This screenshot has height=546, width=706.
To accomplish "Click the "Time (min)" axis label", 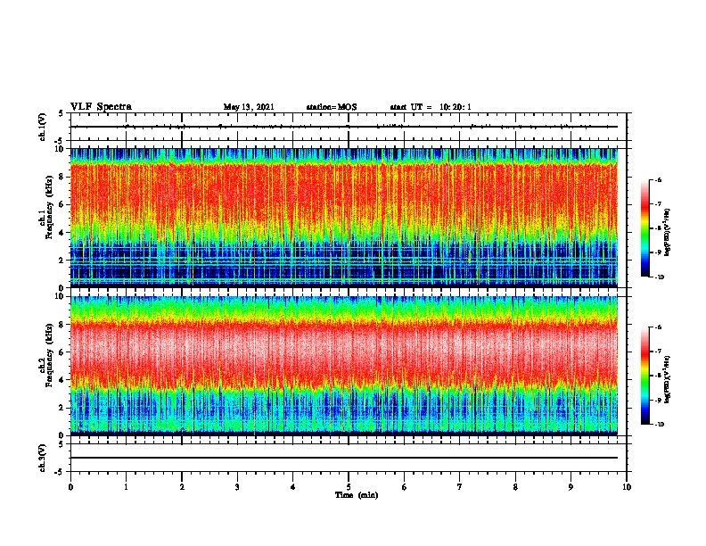I will (357, 495).
